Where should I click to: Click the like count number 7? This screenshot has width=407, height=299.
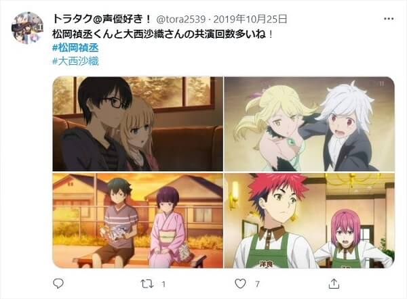point(257,284)
